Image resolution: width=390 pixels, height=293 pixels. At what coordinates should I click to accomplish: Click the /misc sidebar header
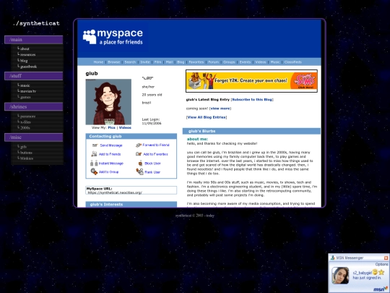(x=33, y=137)
